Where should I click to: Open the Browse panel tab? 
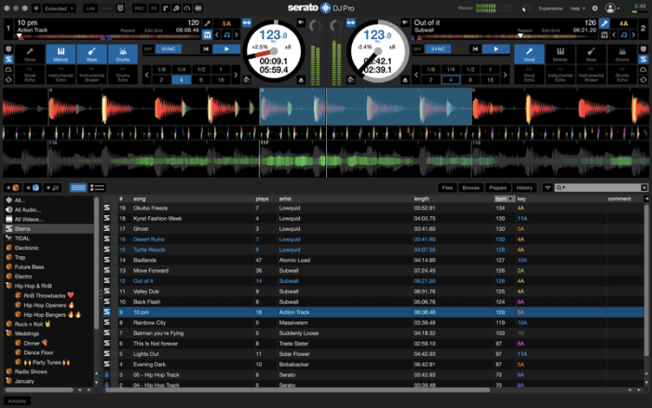pyautogui.click(x=470, y=187)
